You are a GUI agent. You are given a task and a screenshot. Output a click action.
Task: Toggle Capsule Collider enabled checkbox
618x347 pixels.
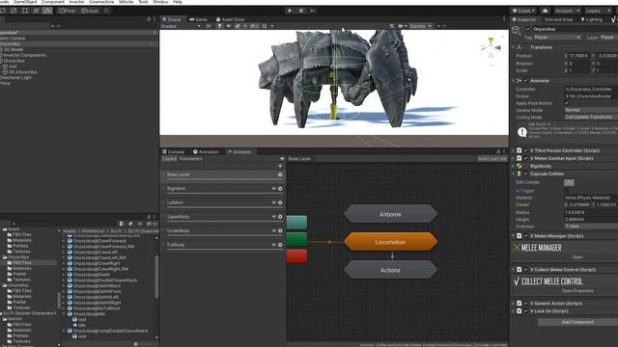pyautogui.click(x=525, y=173)
